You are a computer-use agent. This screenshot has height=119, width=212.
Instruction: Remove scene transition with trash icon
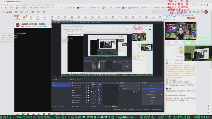pyautogui.click(x=137, y=91)
